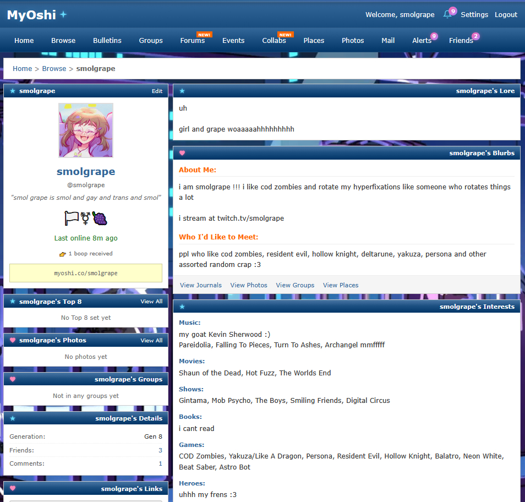Click Browse in the breadcrumb
This screenshot has width=525, height=502.
tap(54, 69)
